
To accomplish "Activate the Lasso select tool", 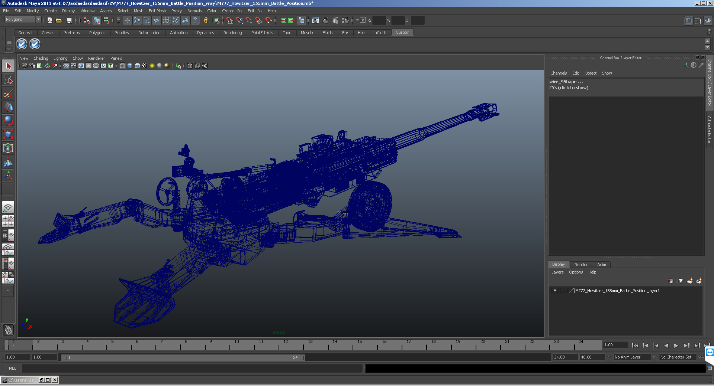I will 8,79.
